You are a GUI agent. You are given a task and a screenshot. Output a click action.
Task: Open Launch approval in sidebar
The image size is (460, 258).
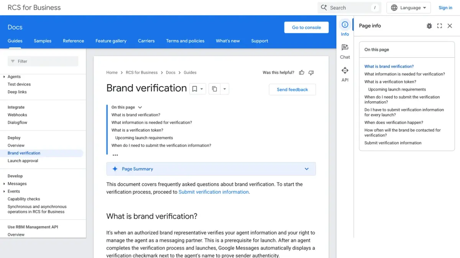[x=23, y=161]
